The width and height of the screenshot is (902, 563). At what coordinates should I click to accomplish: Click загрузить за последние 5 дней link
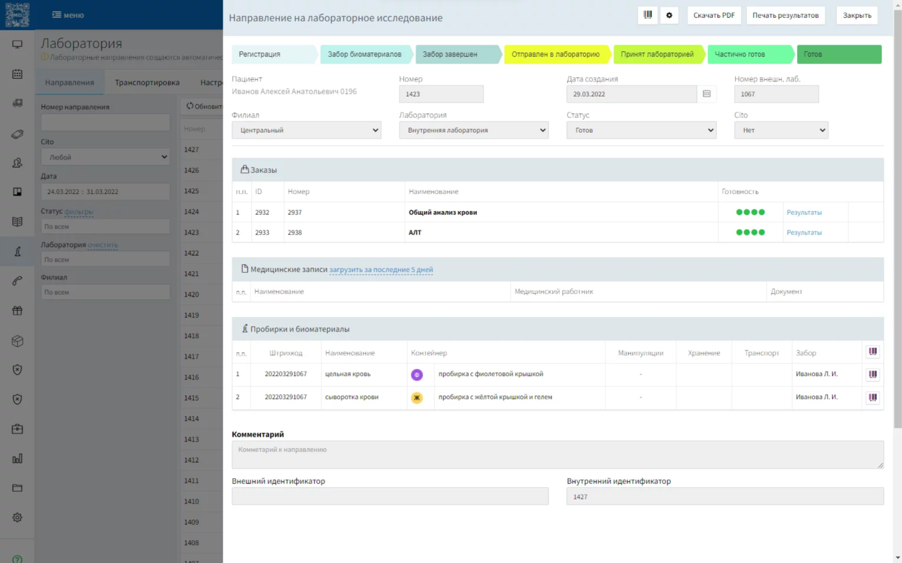(381, 269)
